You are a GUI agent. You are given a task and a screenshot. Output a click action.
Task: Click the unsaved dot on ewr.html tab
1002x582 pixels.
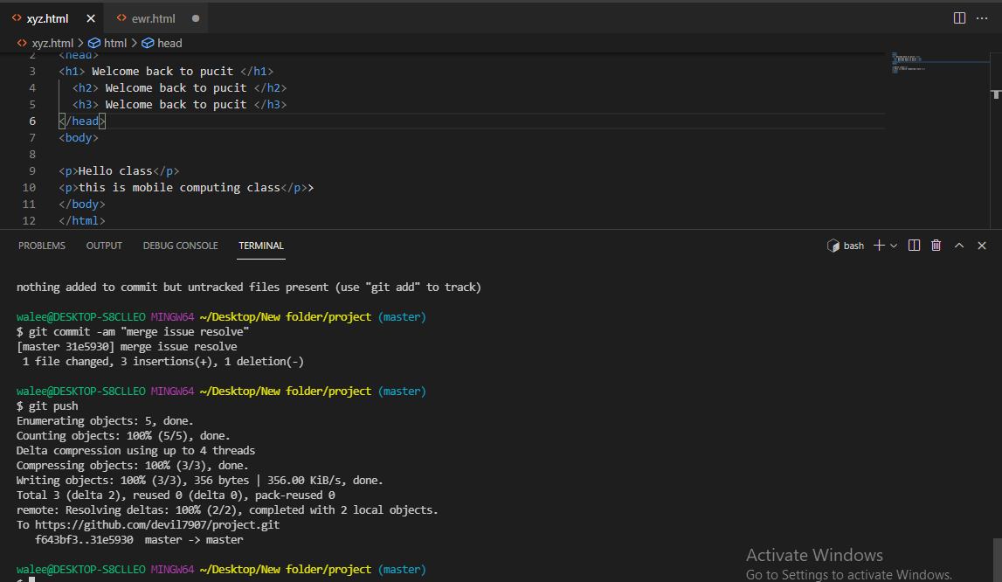tap(196, 18)
